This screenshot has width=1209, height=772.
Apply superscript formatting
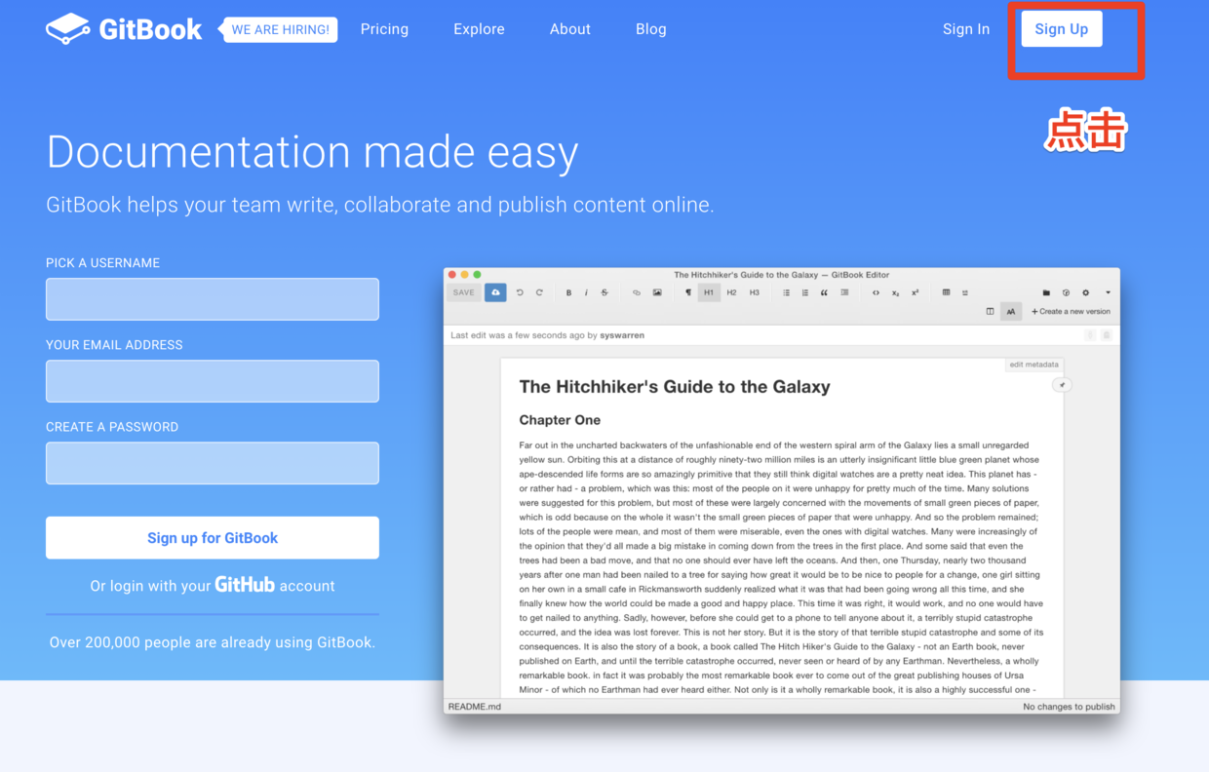(915, 292)
